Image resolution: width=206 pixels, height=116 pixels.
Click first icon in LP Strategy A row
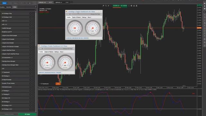(x=30, y=91)
